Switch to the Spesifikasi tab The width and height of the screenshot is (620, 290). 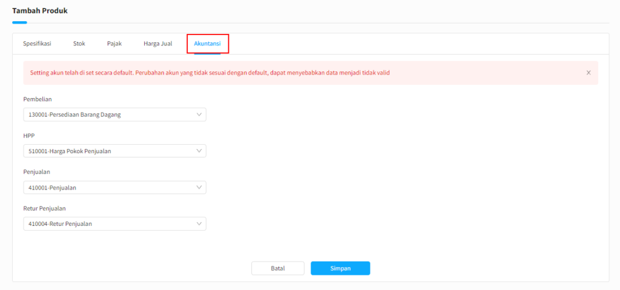(37, 44)
